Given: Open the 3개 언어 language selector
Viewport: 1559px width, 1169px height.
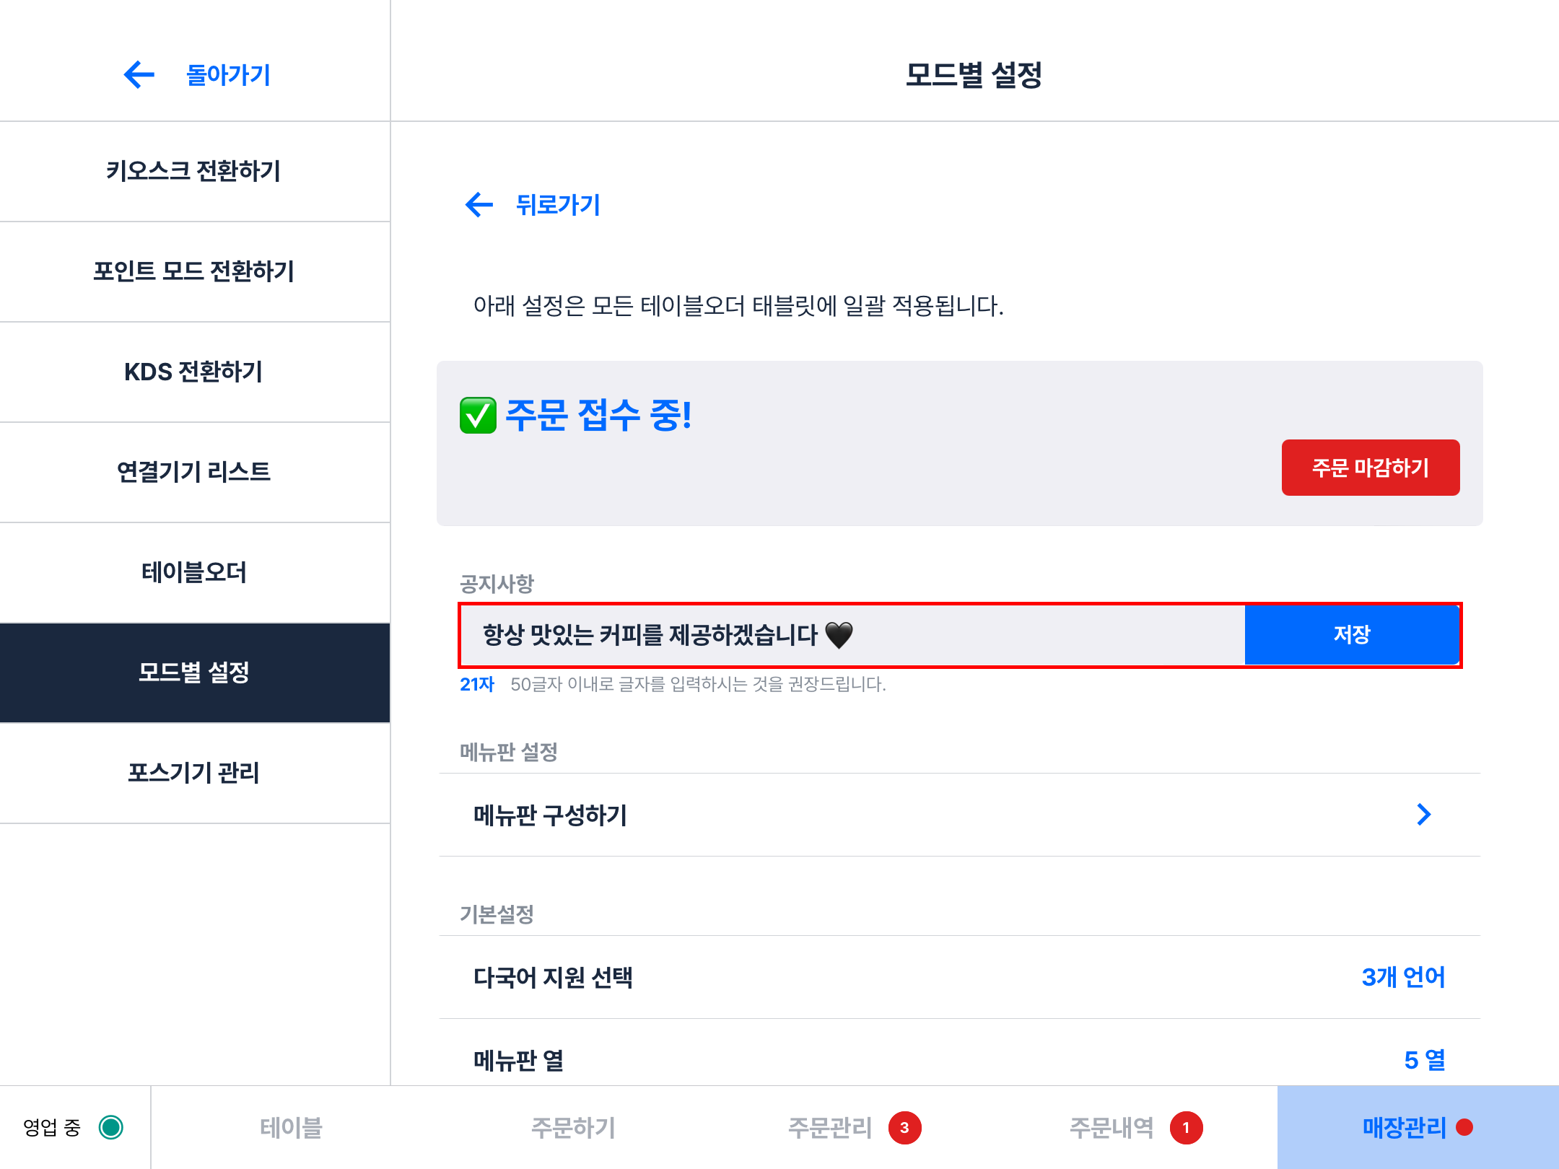Looking at the screenshot, I should [1402, 977].
